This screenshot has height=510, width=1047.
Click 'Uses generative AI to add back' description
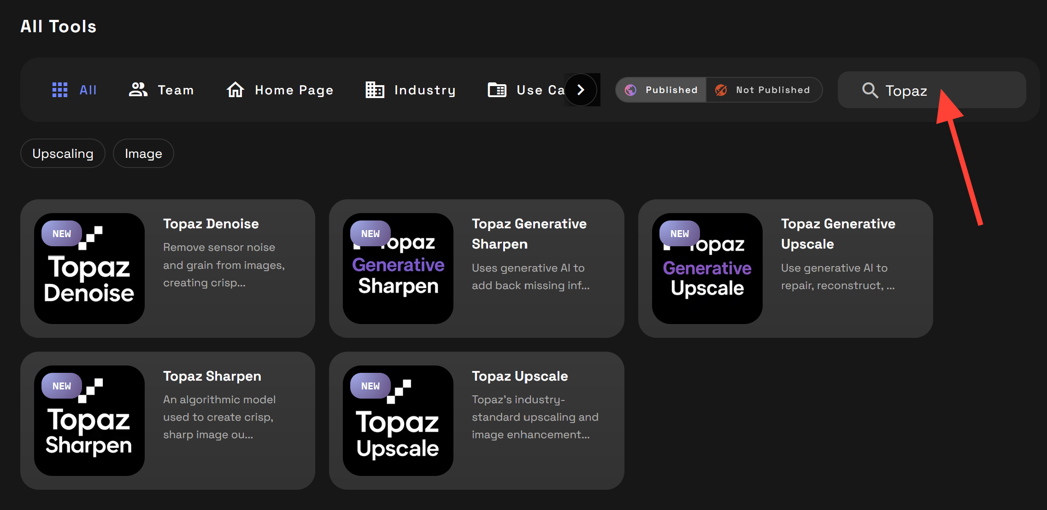(531, 277)
